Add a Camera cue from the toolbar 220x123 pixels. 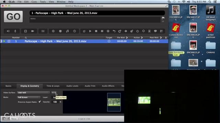(x=33, y=31)
